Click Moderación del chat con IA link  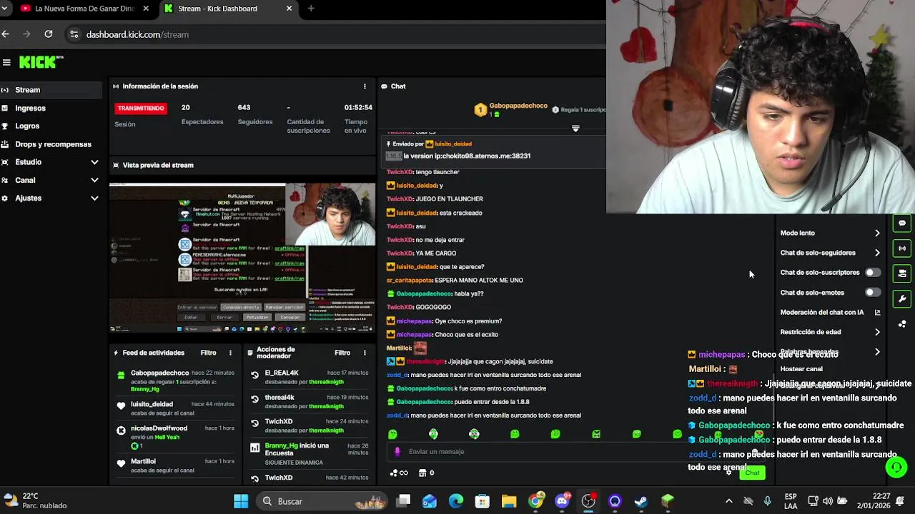(830, 312)
